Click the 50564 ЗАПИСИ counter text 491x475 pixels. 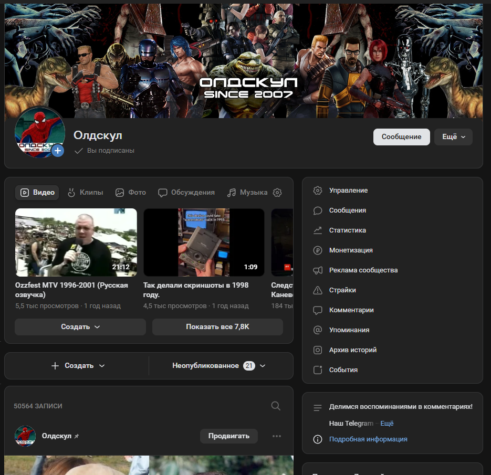tap(38, 406)
